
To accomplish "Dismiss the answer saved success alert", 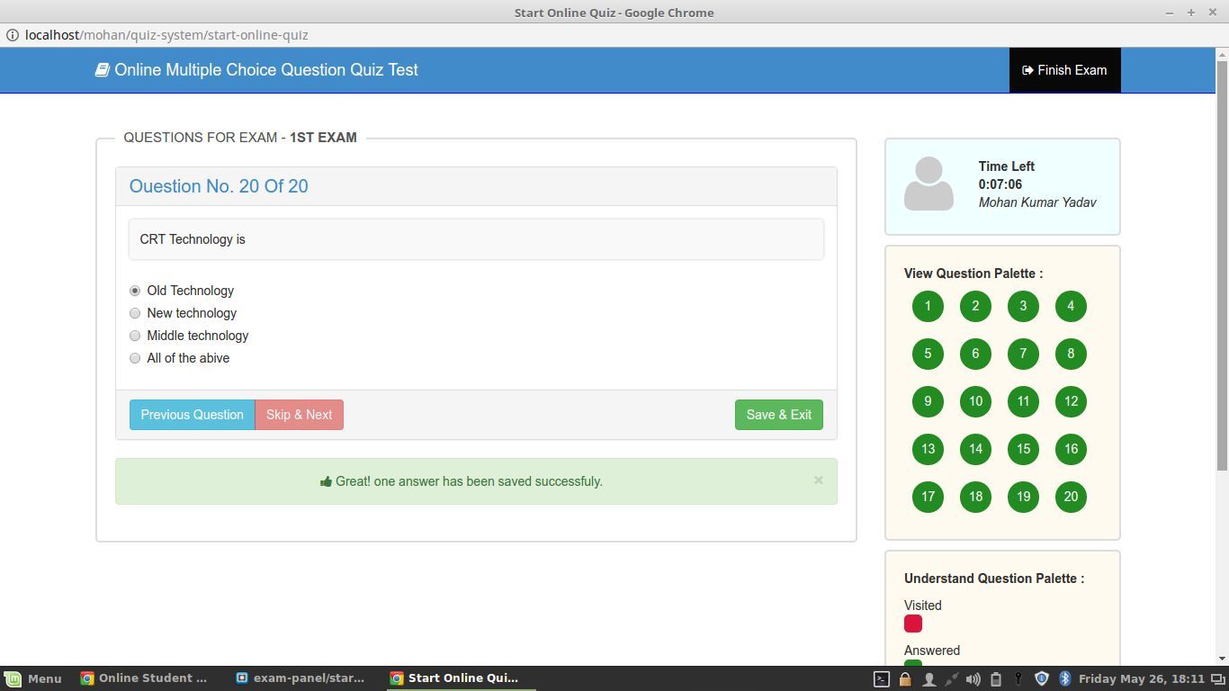I will coord(818,480).
